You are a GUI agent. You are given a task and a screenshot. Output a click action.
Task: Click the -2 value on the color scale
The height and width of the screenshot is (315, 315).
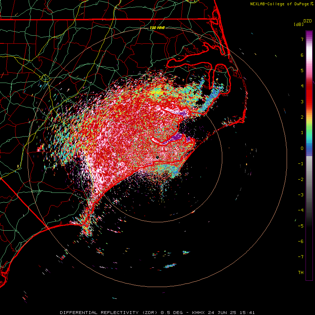301,180
